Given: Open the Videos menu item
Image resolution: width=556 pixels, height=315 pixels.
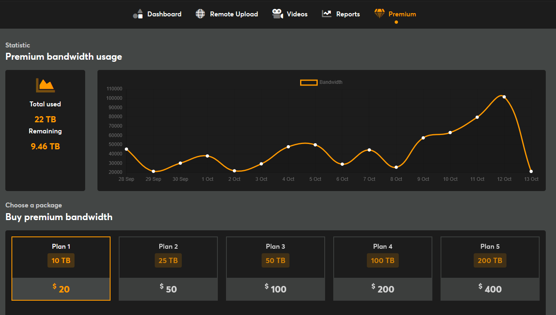Looking at the screenshot, I should (297, 14).
